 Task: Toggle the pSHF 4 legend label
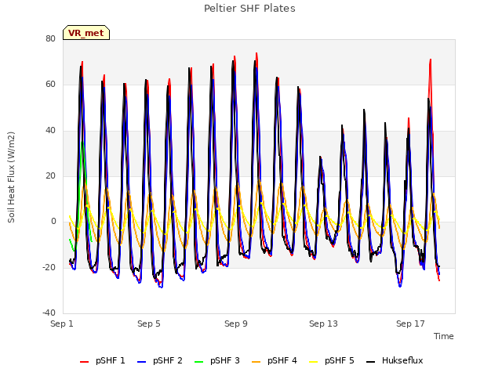point(282,360)
